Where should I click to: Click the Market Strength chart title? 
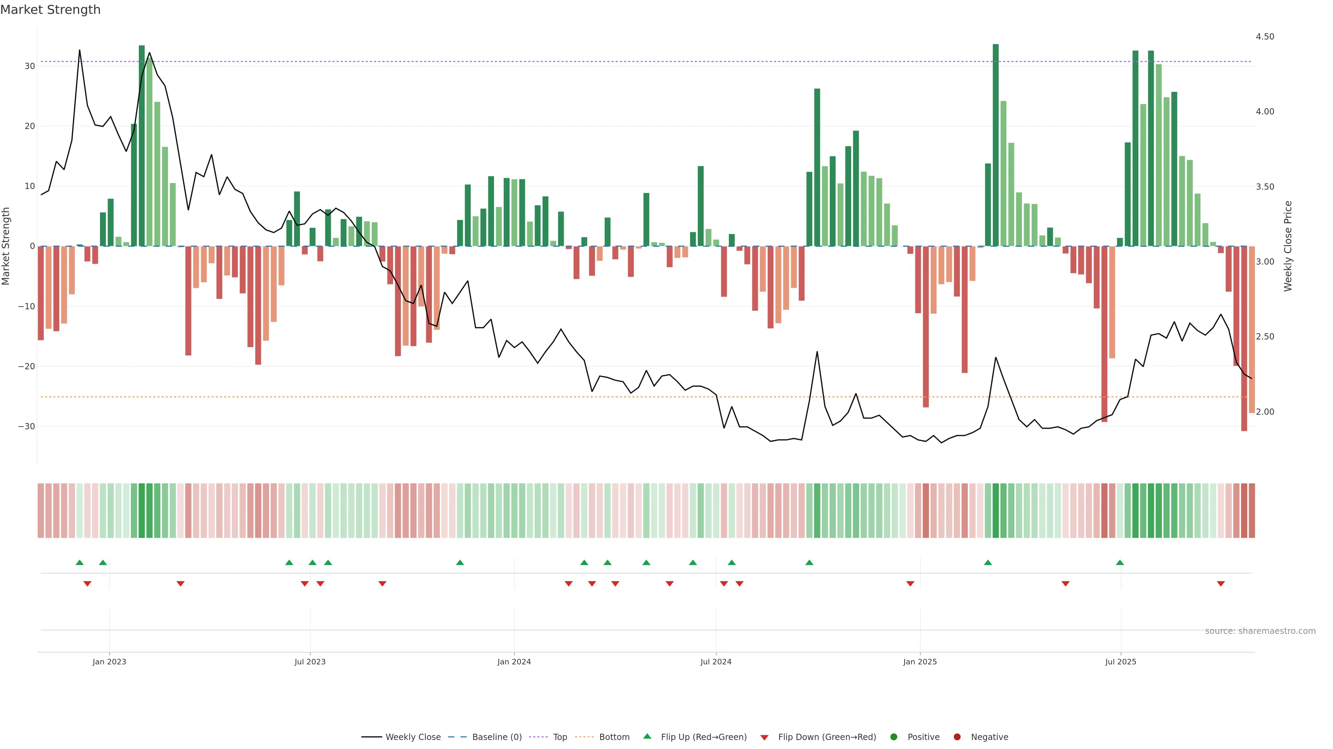(50, 10)
